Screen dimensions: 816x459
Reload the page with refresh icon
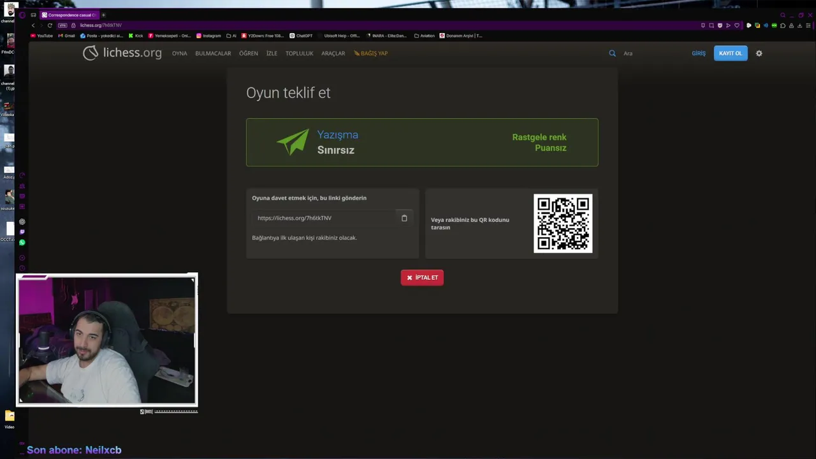click(50, 25)
